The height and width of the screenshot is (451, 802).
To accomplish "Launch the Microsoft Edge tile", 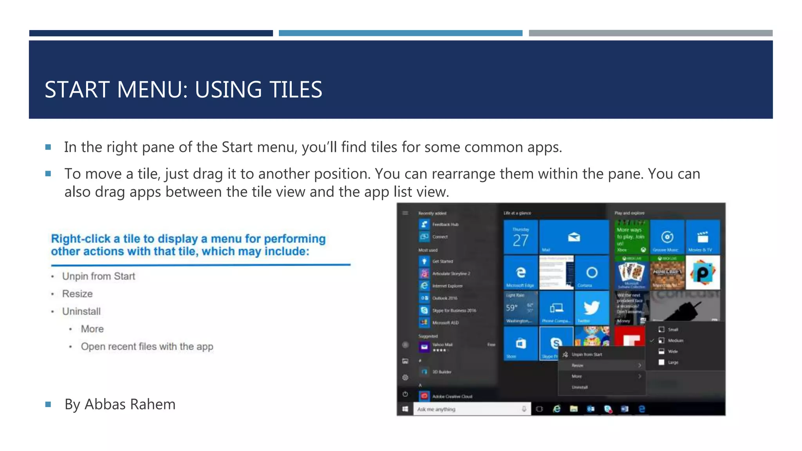I will pos(520,272).
